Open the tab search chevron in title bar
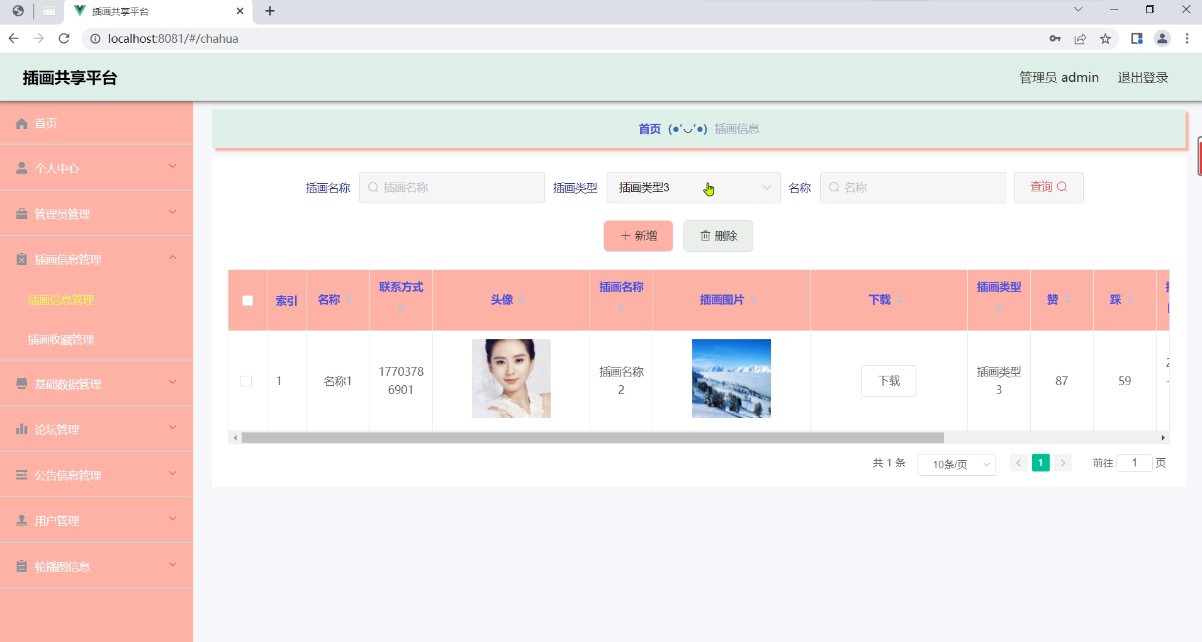The height and width of the screenshot is (642, 1202). [1078, 9]
